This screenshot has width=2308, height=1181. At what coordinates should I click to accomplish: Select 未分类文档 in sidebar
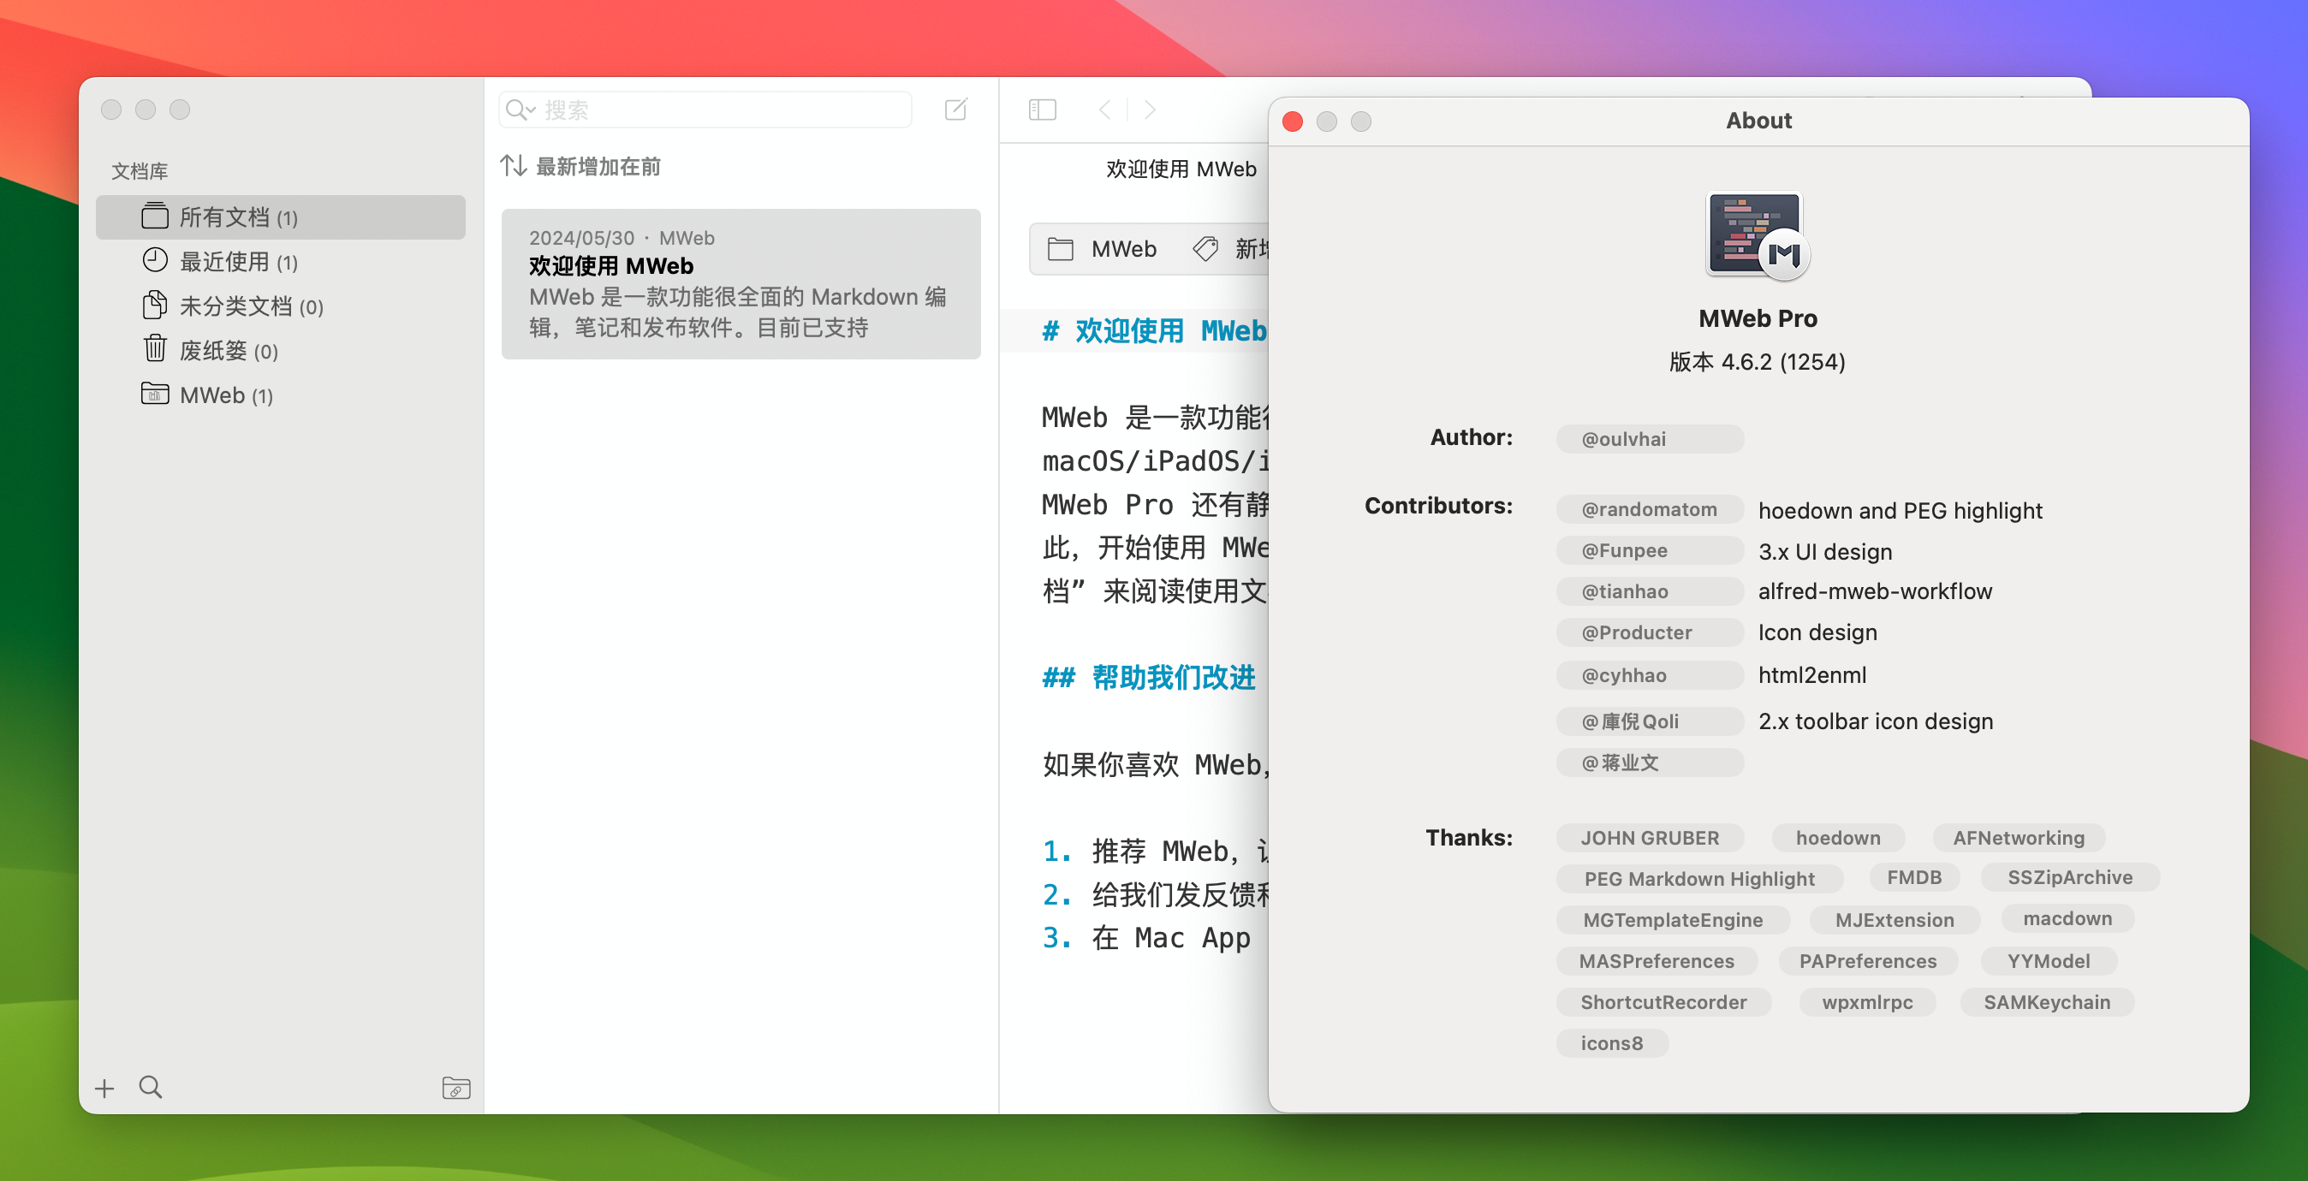(x=235, y=306)
